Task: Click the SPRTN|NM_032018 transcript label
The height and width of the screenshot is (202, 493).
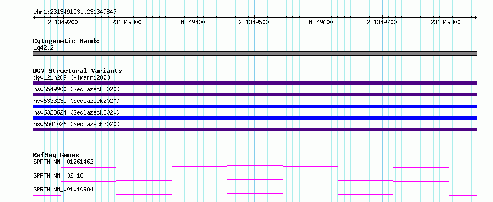Action: [x=58, y=175]
